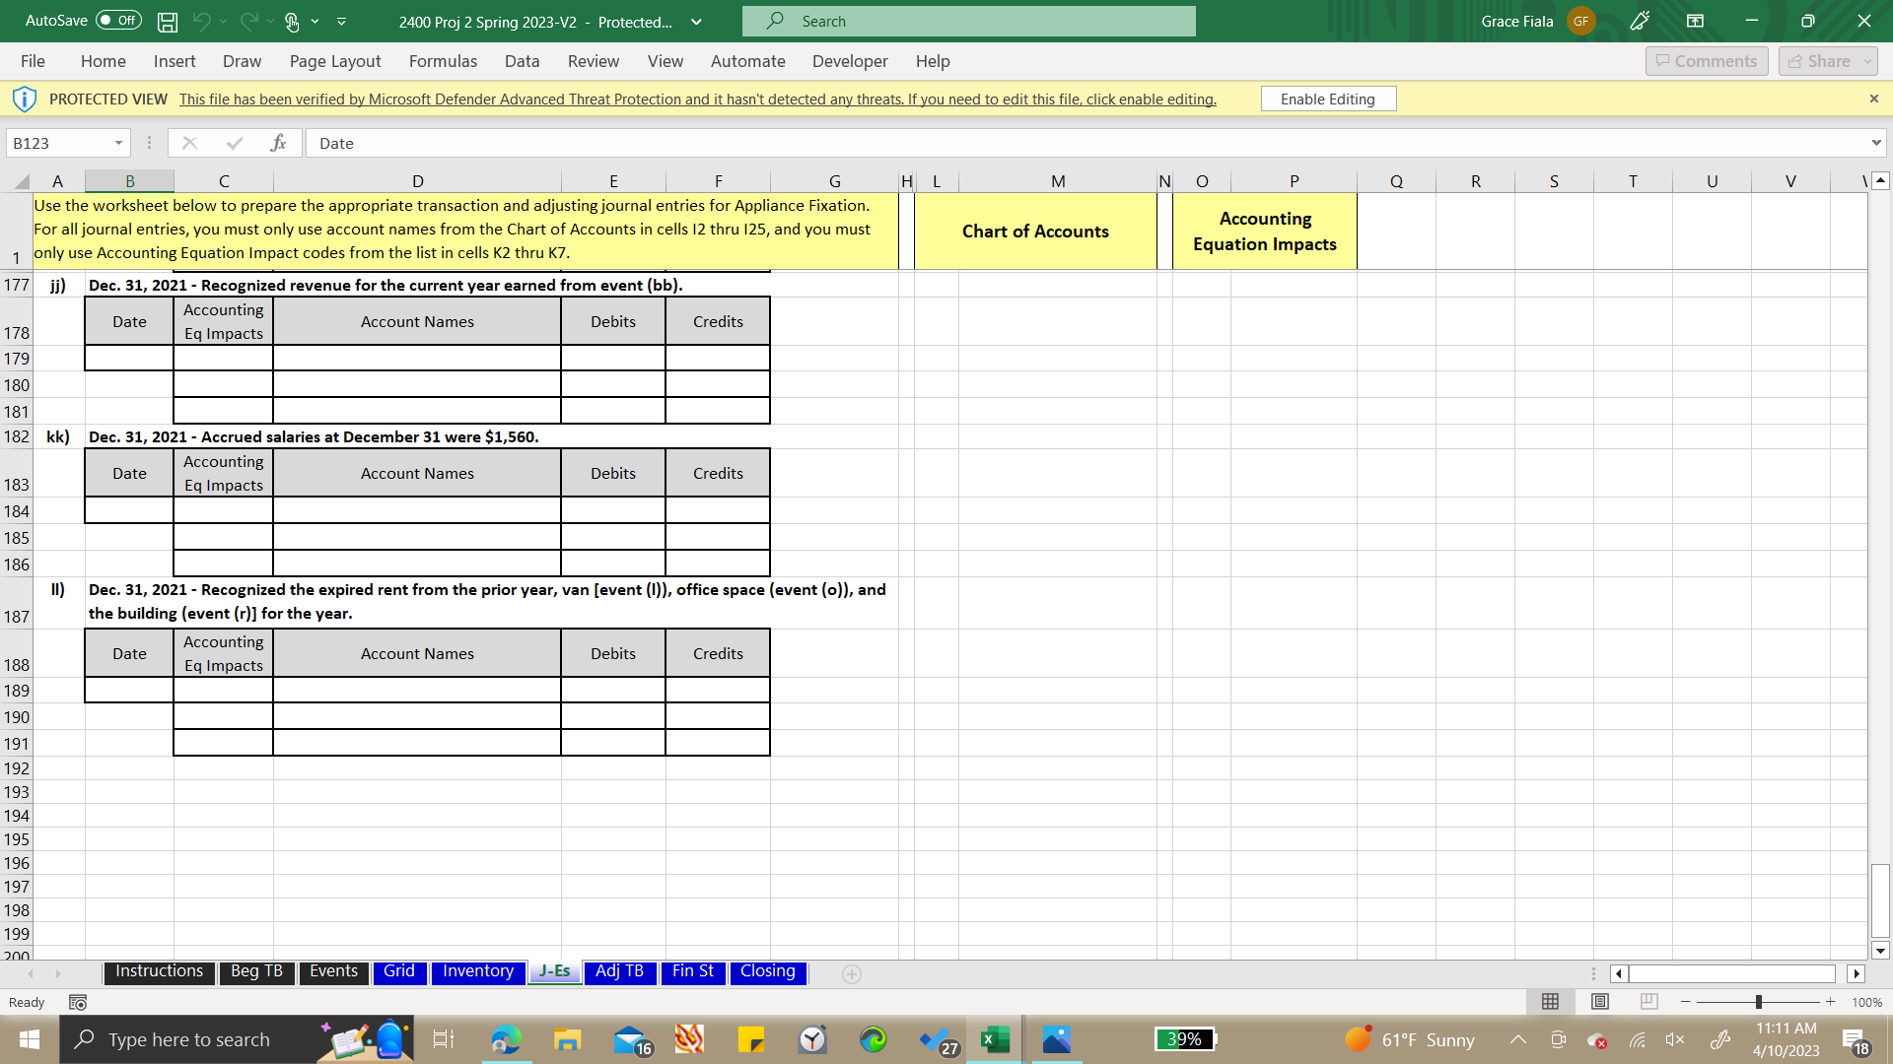The height and width of the screenshot is (1064, 1893).
Task: Click the Undo arrow icon
Action: [201, 21]
